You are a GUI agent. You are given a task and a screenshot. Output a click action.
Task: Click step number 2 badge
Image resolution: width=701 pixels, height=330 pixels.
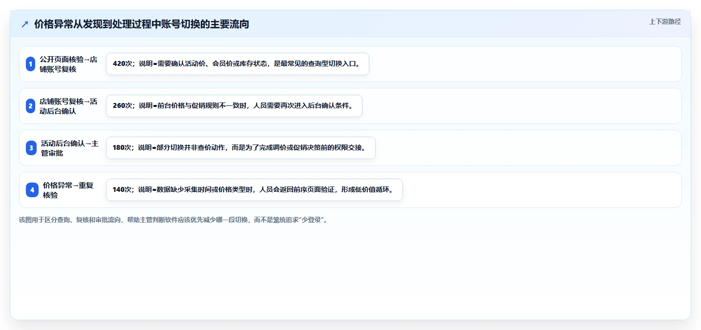[31, 106]
